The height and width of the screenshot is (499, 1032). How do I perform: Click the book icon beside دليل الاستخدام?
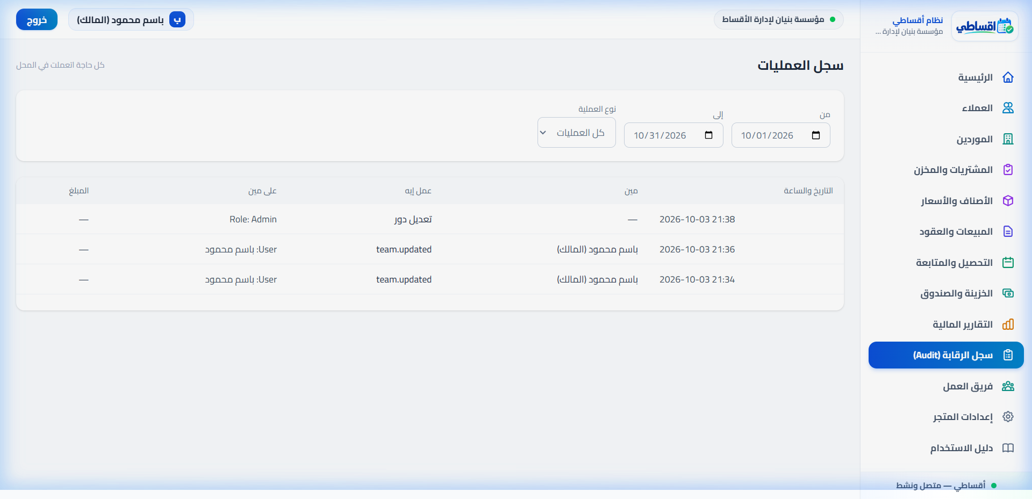[x=1008, y=448]
